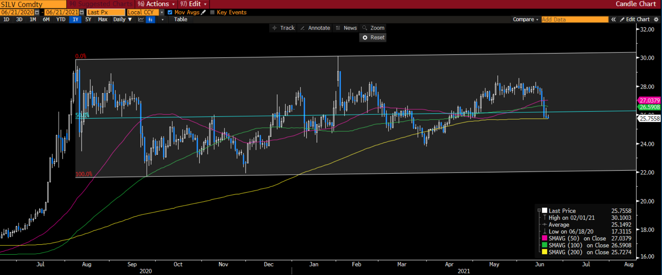Image resolution: width=662 pixels, height=275 pixels.
Task: Click the SILV Comdty ticker field
Action: (x=33, y=4)
